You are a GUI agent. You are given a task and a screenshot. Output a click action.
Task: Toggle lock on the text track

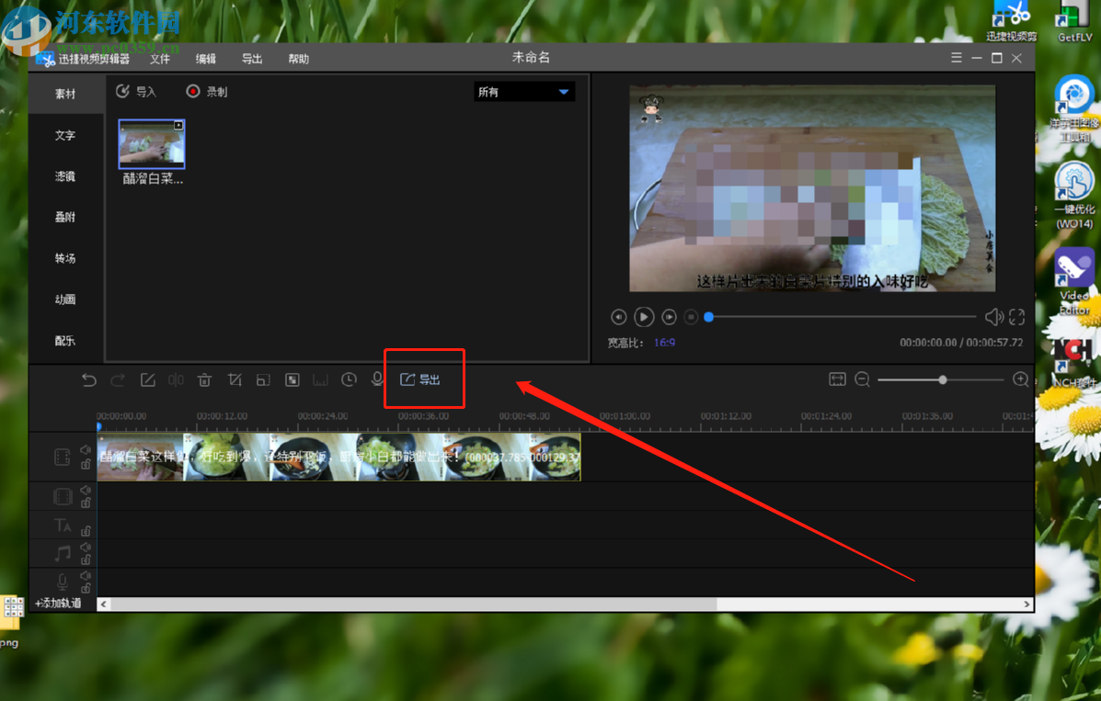pos(86,531)
